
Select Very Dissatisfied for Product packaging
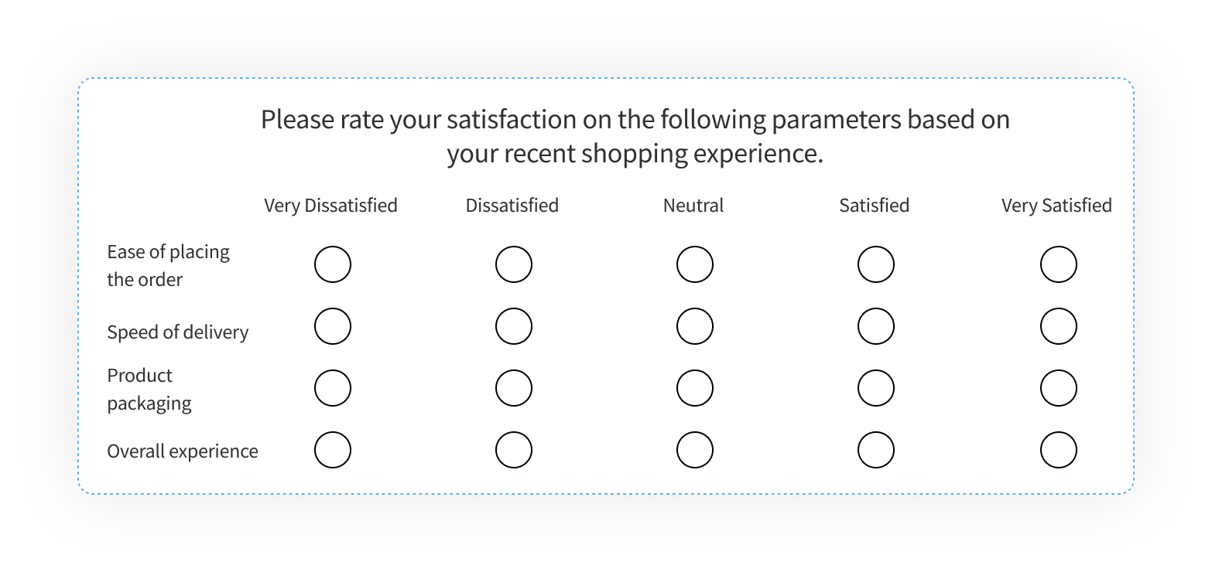pos(333,387)
